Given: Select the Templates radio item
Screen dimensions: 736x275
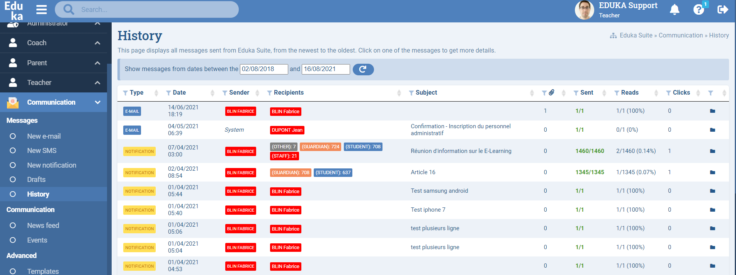Looking at the screenshot, I should pyautogui.click(x=13, y=271).
